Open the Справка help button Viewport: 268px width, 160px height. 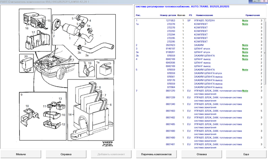(x=66, y=154)
